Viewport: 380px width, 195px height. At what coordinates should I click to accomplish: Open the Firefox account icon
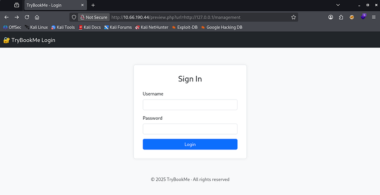pyautogui.click(x=331, y=17)
